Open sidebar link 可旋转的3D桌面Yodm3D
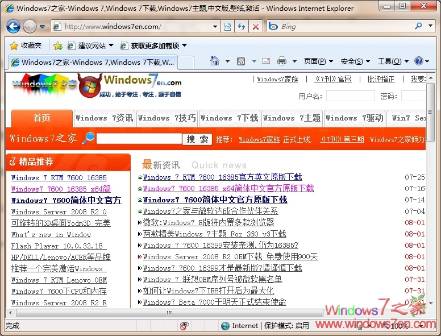The image size is (441, 336). coord(61,223)
